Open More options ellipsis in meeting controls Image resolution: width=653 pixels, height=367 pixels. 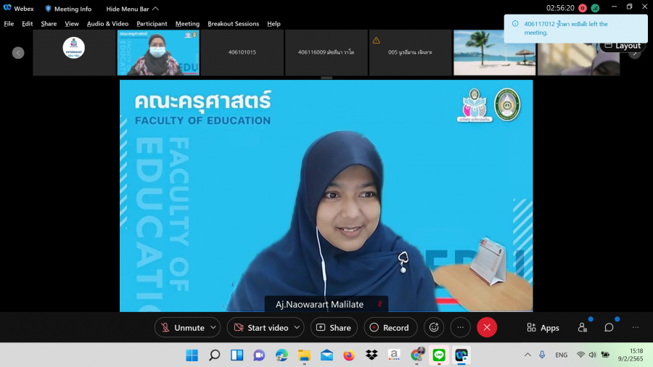click(x=461, y=328)
